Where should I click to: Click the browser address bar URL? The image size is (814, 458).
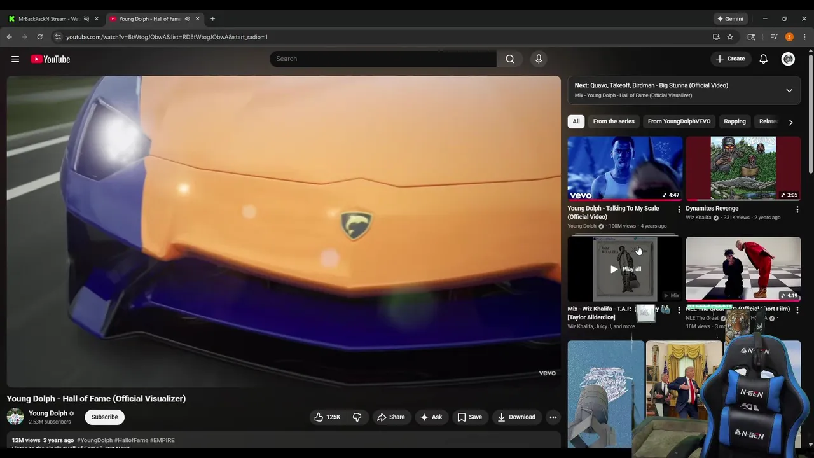point(167,37)
